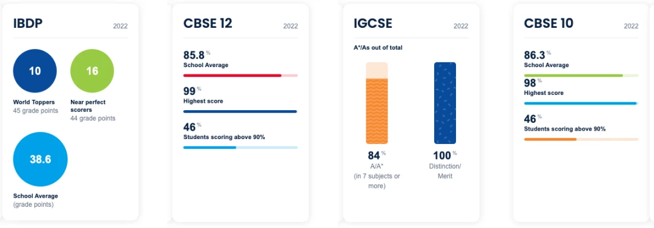Click the green Near perfect scorers circle
This screenshot has height=228, width=654.
pyautogui.click(x=92, y=71)
